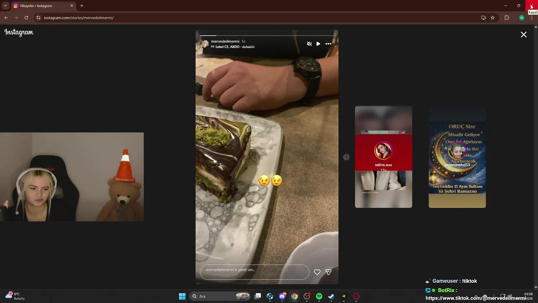View site information icon in the address bar
The width and height of the screenshot is (538, 303).
pyautogui.click(x=38, y=18)
